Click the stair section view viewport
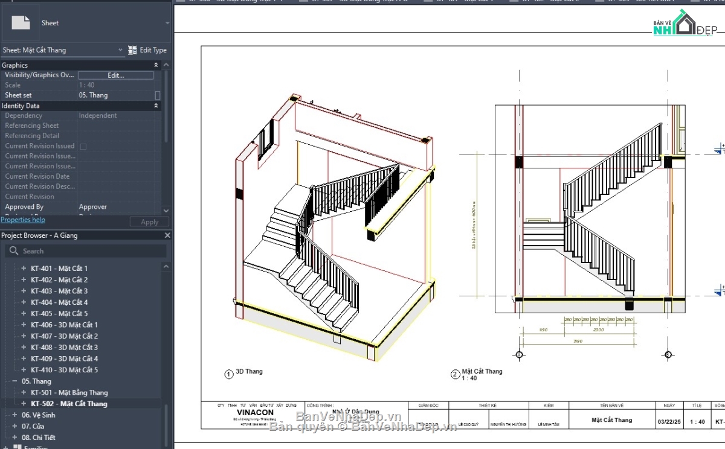Screen dimensions: 725x449 point(590,209)
